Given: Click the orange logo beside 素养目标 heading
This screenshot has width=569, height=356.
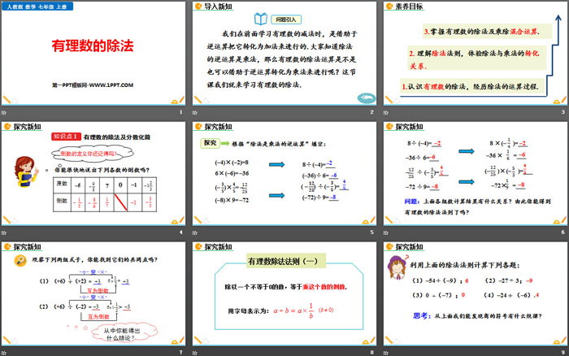Looking at the screenshot, I should 389,6.
